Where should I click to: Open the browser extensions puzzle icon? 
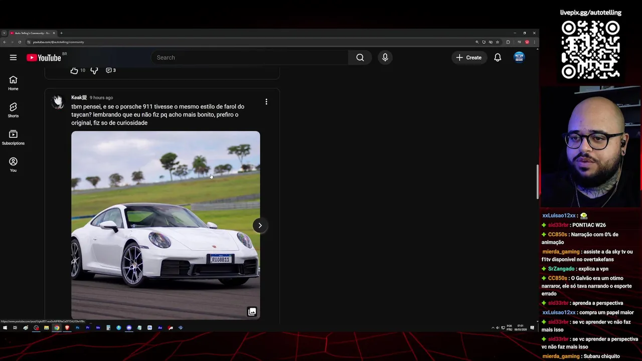(508, 42)
